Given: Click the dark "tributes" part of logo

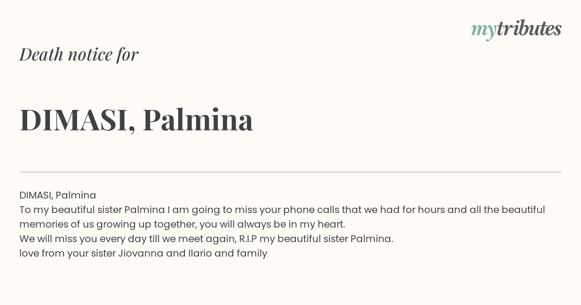Looking at the screenshot, I should click(x=529, y=29).
